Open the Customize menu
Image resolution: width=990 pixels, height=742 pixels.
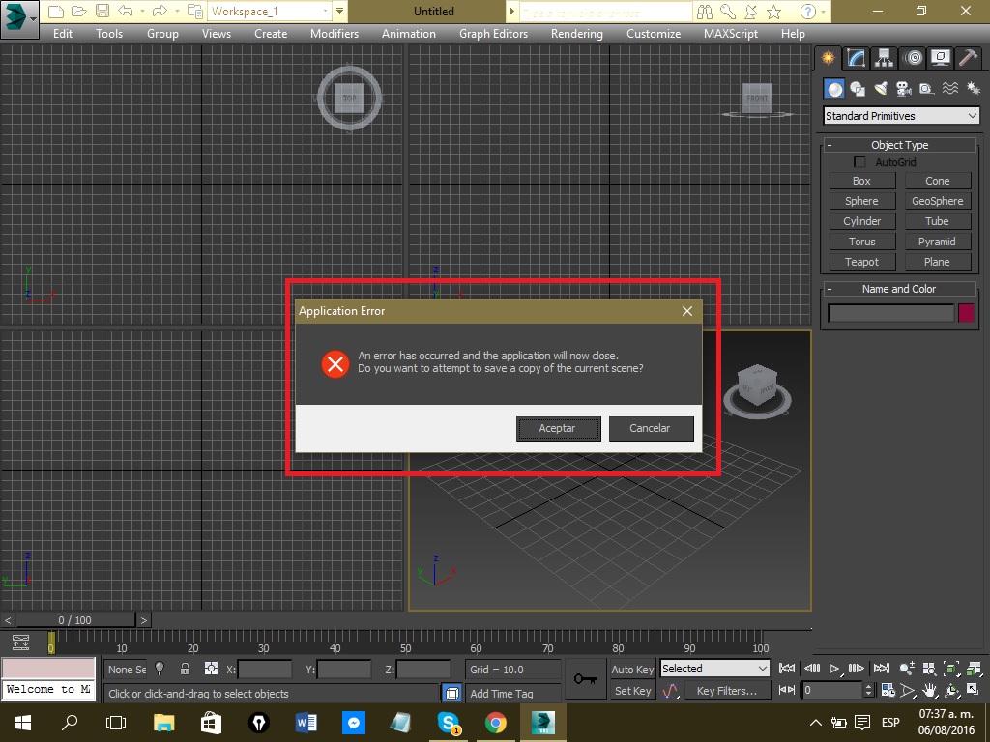coord(653,34)
